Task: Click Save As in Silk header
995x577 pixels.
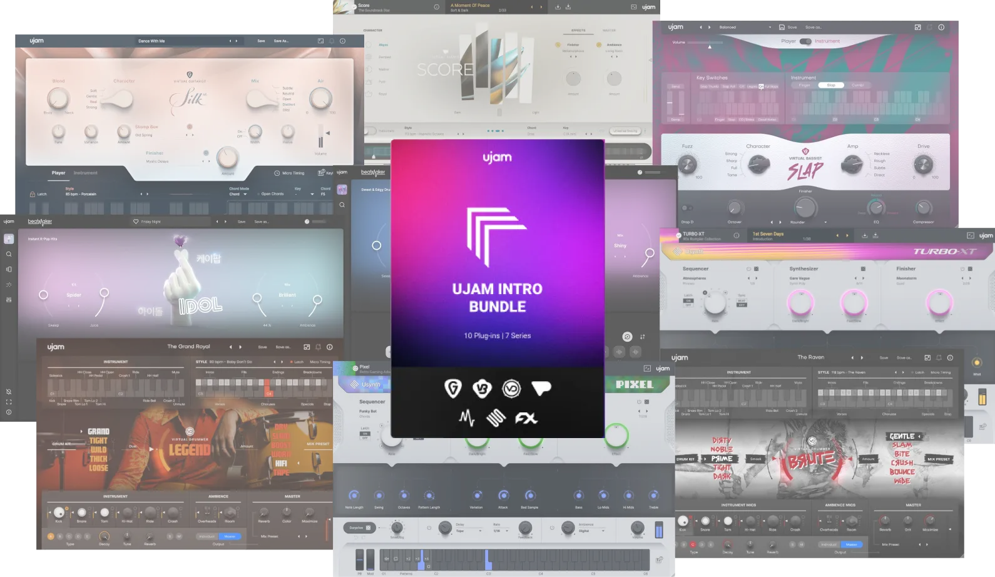Action: (280, 41)
